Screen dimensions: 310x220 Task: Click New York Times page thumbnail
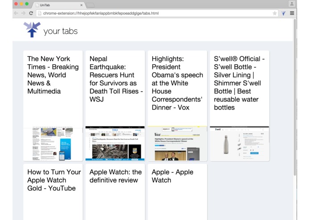[x=53, y=144]
